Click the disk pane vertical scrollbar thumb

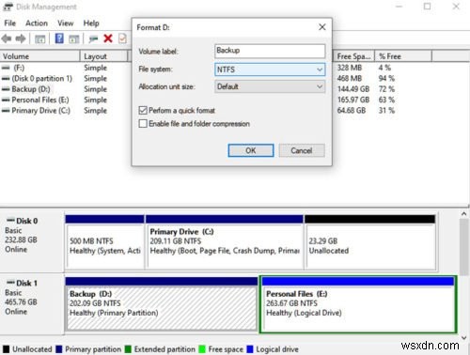(x=464, y=246)
